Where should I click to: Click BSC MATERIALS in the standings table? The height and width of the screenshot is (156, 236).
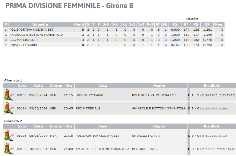[x=22, y=40]
